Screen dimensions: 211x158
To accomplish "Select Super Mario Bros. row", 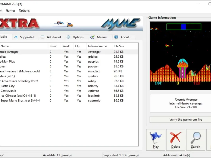I will tap(69, 101).
